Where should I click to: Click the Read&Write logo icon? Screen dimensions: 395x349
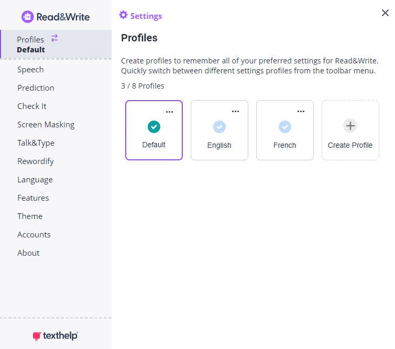click(x=27, y=17)
